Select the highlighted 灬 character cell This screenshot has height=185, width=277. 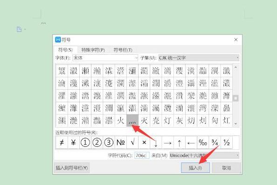132,121
